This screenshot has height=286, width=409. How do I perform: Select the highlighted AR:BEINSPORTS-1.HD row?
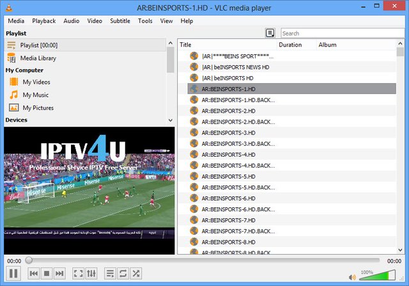[292, 89]
